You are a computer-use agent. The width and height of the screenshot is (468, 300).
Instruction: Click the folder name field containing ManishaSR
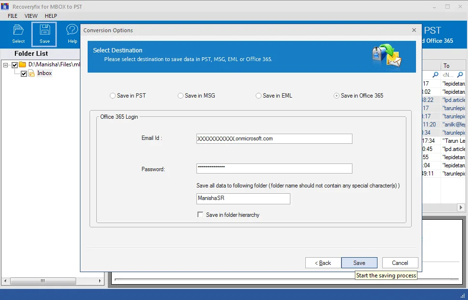(x=243, y=199)
